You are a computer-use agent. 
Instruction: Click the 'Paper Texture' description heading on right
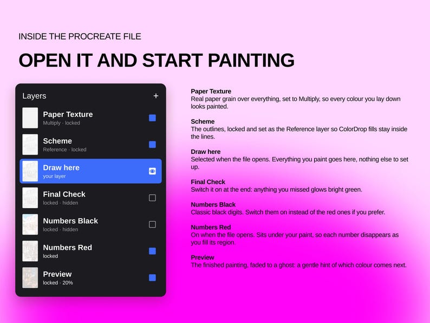[211, 92]
